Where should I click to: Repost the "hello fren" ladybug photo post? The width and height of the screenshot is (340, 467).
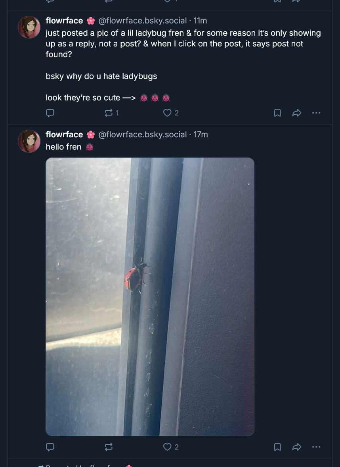109,447
